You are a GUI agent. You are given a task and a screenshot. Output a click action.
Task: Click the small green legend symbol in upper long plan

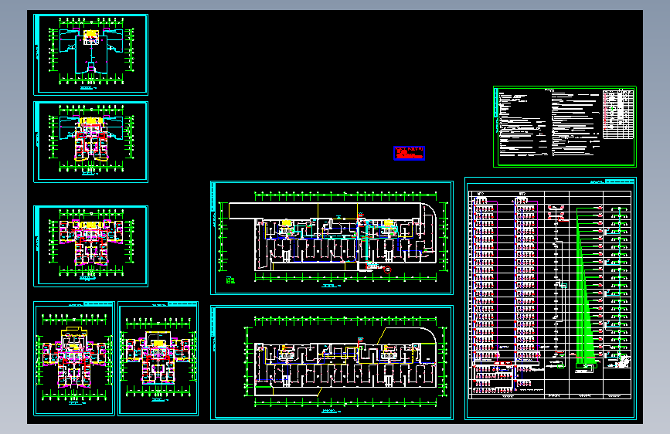coord(230,280)
